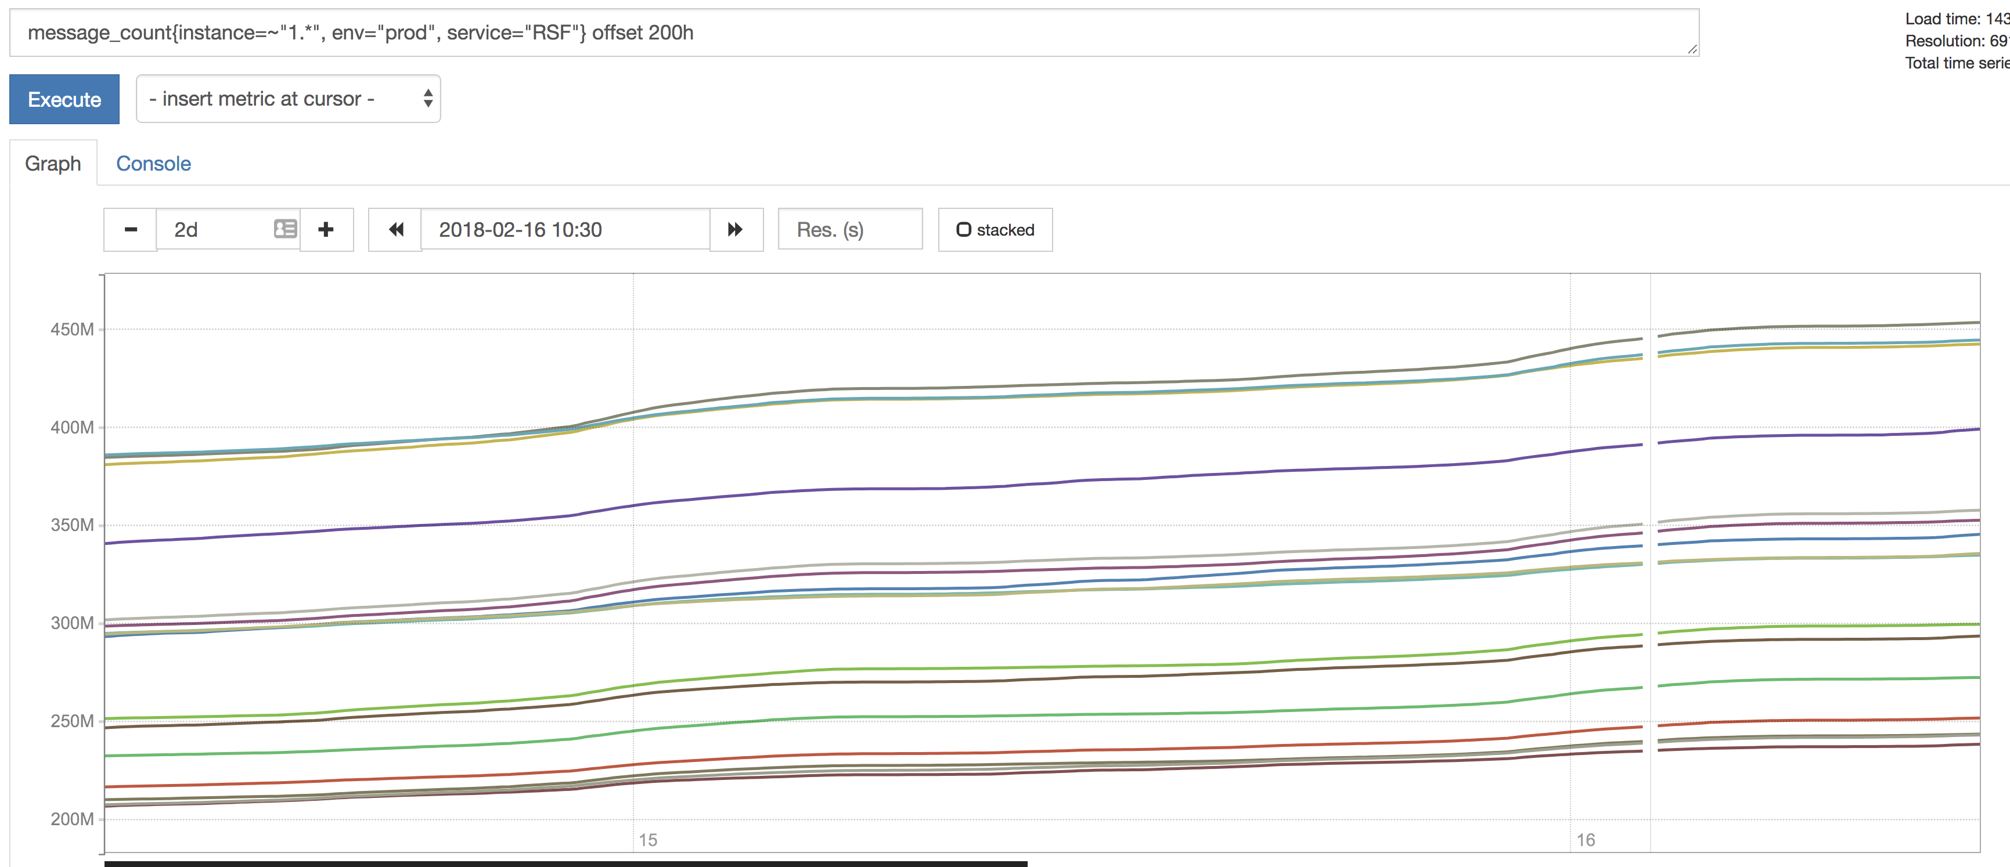This screenshot has width=2010, height=867.
Task: Click the purple series line on graph
Action: [x=936, y=488]
